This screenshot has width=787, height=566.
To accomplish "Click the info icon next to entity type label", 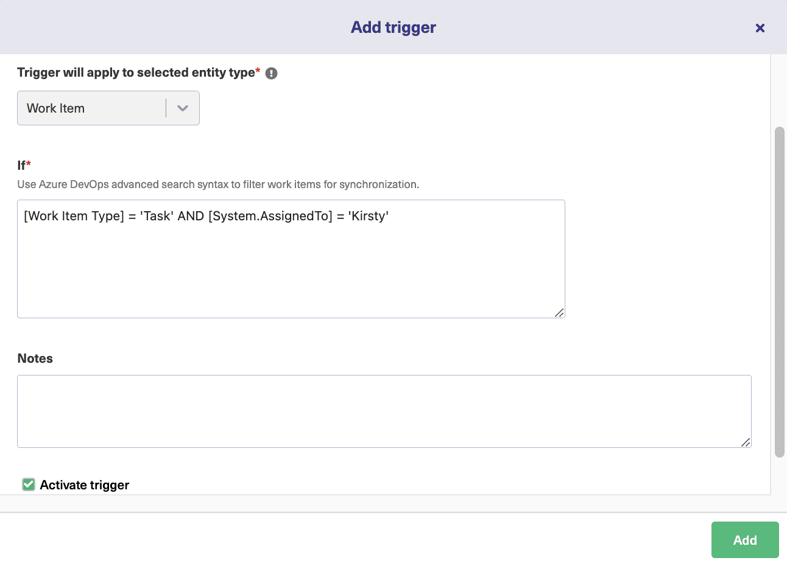I will point(270,72).
